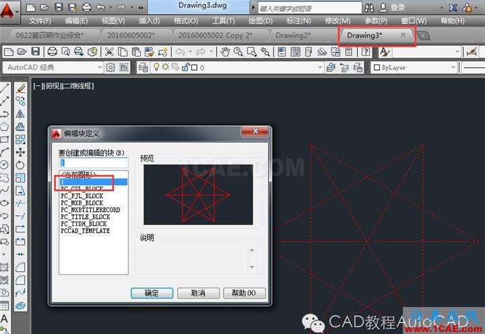Open the 修改(M) menu
This screenshot has width=485, height=334.
[337, 21]
